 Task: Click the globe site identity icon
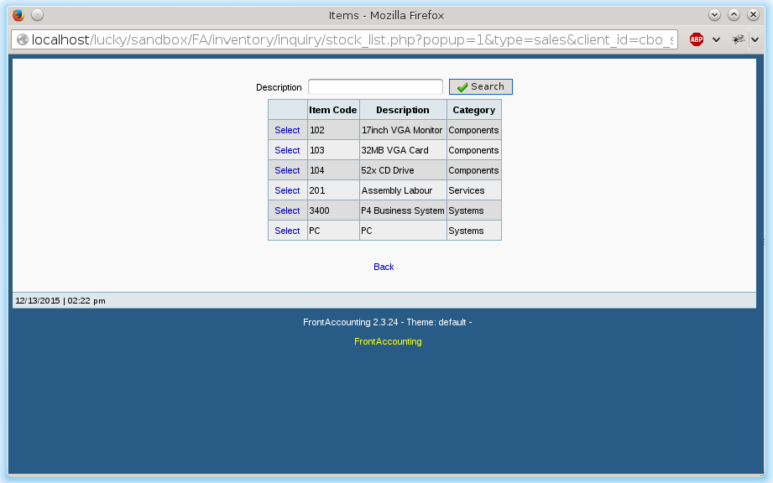[x=22, y=39]
